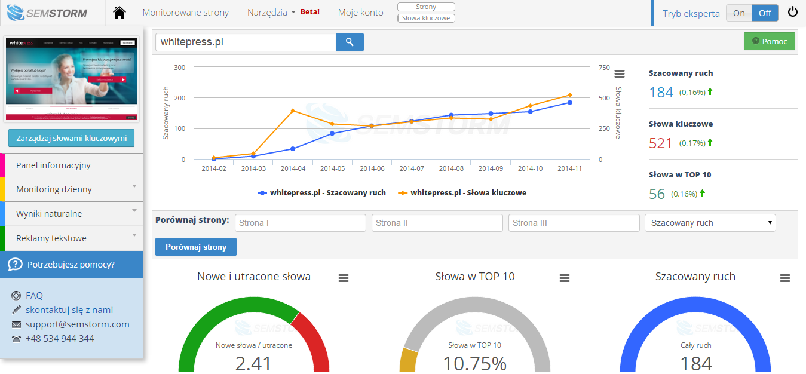This screenshot has width=806, height=374.
Task: Open Słowa w TOP 10 chart menu
Action: pos(565,278)
